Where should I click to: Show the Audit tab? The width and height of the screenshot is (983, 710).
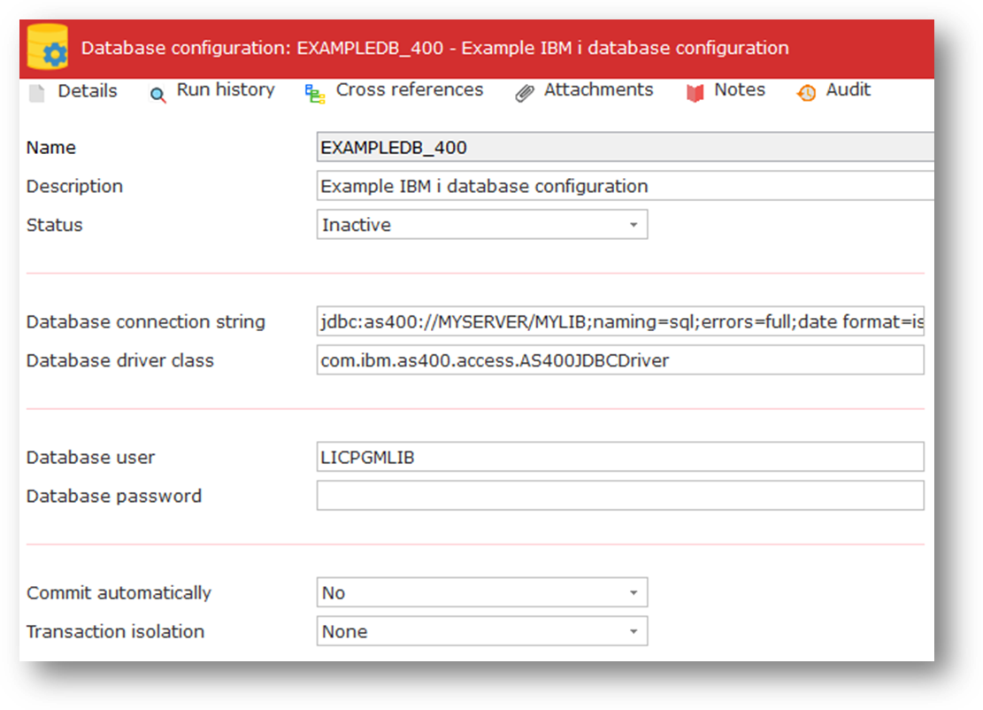pos(848,90)
